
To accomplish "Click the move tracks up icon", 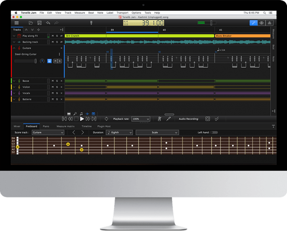I will click(x=26, y=30).
